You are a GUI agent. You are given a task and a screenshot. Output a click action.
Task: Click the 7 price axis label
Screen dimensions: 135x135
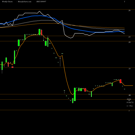(x=129, y=111)
